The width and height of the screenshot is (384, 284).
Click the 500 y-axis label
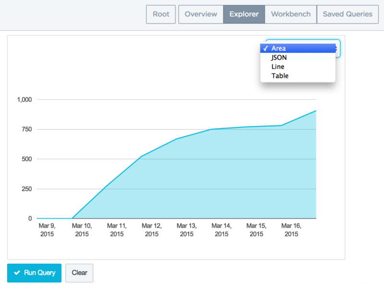coord(27,159)
